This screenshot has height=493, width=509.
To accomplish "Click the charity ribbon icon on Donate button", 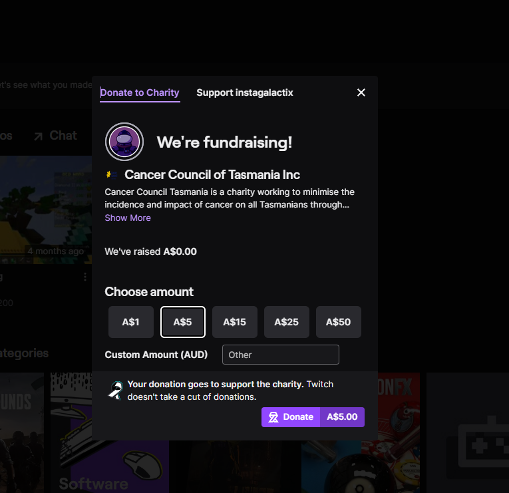I will (x=273, y=417).
